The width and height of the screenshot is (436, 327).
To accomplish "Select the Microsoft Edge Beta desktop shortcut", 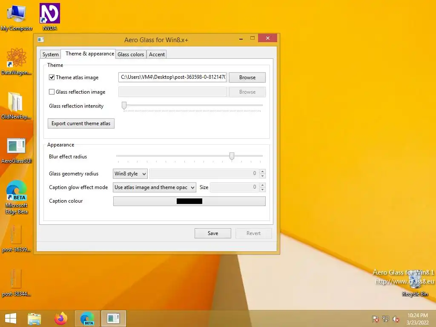I will click(16, 198).
